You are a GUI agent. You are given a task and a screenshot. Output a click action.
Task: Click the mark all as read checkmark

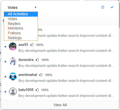point(112,7)
